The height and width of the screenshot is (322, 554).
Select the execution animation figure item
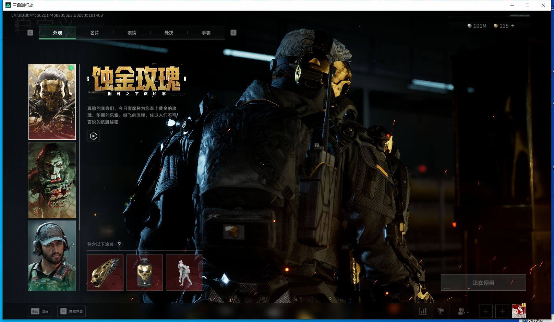(184, 273)
